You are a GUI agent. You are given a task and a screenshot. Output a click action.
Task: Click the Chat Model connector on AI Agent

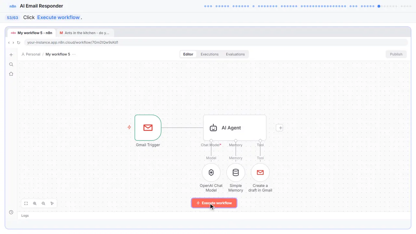point(211,141)
